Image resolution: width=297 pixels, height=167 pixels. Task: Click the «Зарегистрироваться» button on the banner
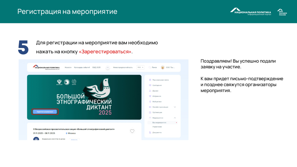click(x=45, y=112)
